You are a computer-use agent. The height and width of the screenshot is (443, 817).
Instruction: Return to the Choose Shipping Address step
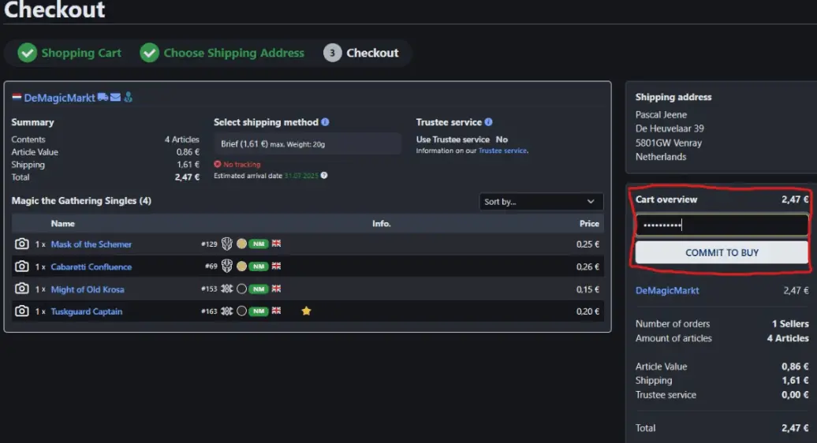click(x=233, y=53)
